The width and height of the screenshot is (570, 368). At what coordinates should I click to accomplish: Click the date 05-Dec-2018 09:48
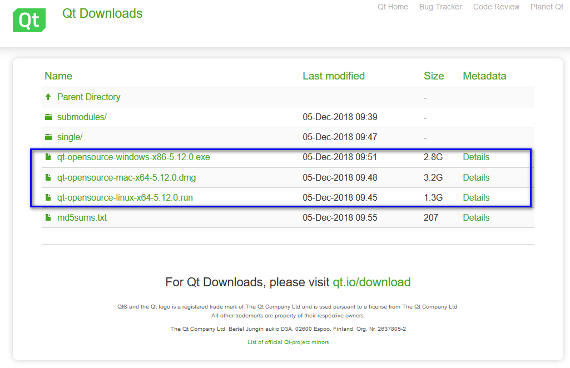pyautogui.click(x=340, y=177)
